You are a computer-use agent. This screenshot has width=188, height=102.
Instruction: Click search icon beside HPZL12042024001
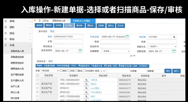coord(86,80)
